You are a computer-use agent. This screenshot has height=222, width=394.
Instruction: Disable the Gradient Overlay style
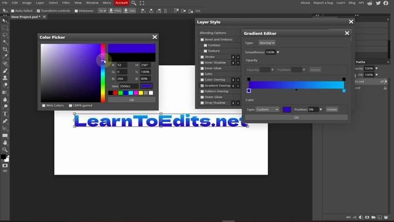click(202, 86)
